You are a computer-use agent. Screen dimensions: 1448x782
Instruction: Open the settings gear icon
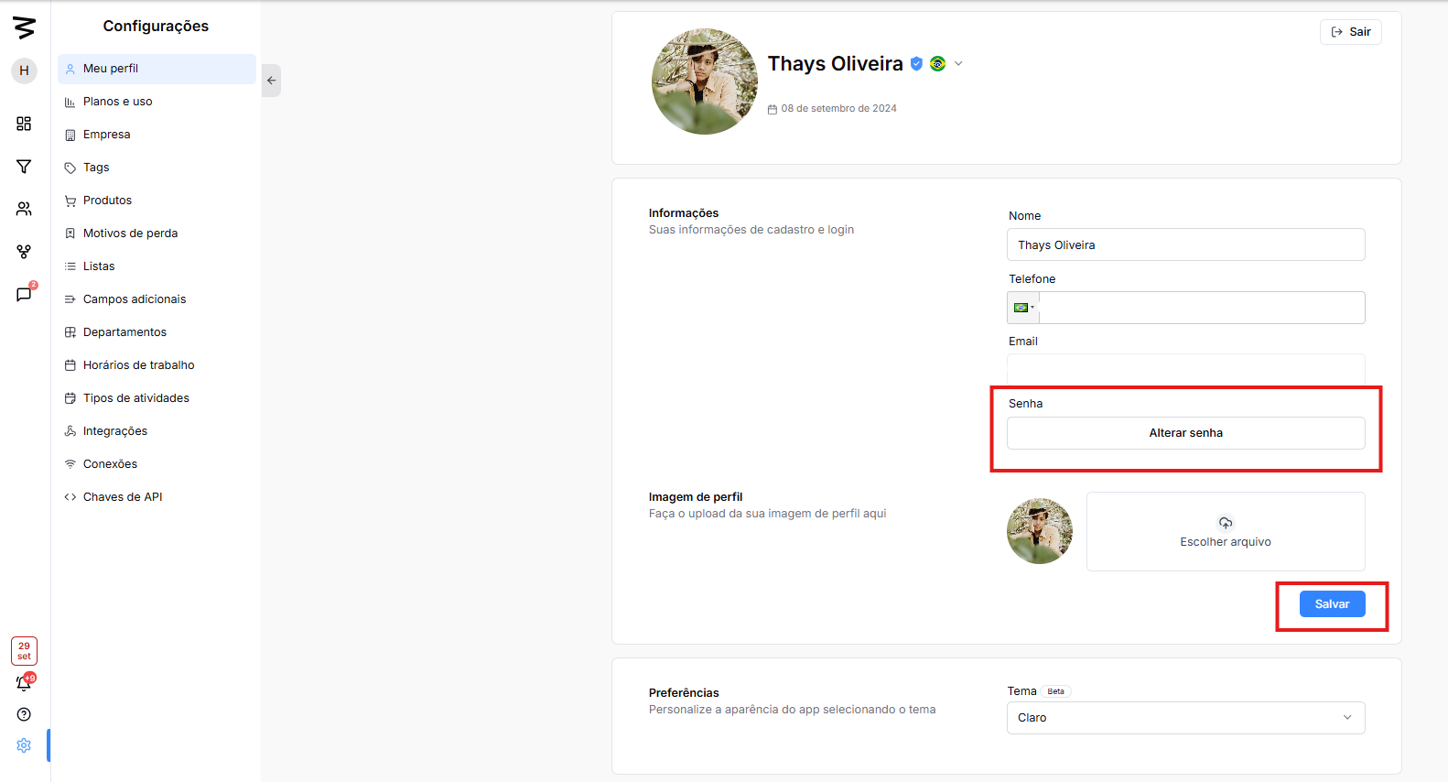(24, 745)
